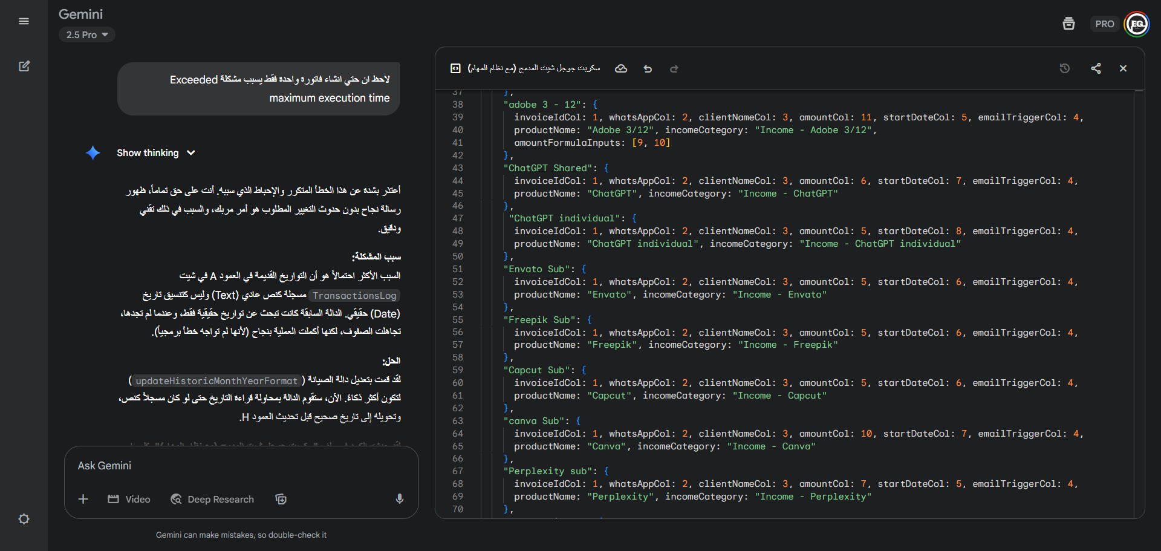Share the canvas using share icon

1096,68
